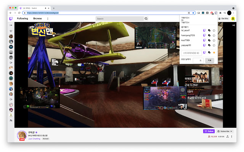This screenshot has width=244, height=152.
Task: Select the twitch.tv URL in the address bar
Action: [43, 13]
